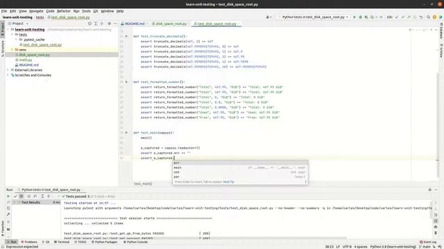Expand Scratches and Consoles node

point(8,75)
